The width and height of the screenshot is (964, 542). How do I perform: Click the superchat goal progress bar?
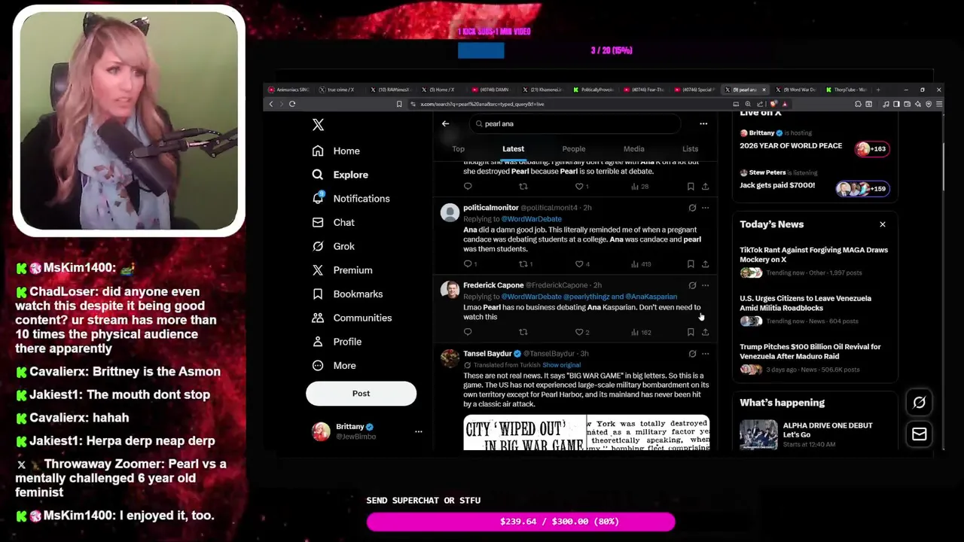pyautogui.click(x=520, y=522)
